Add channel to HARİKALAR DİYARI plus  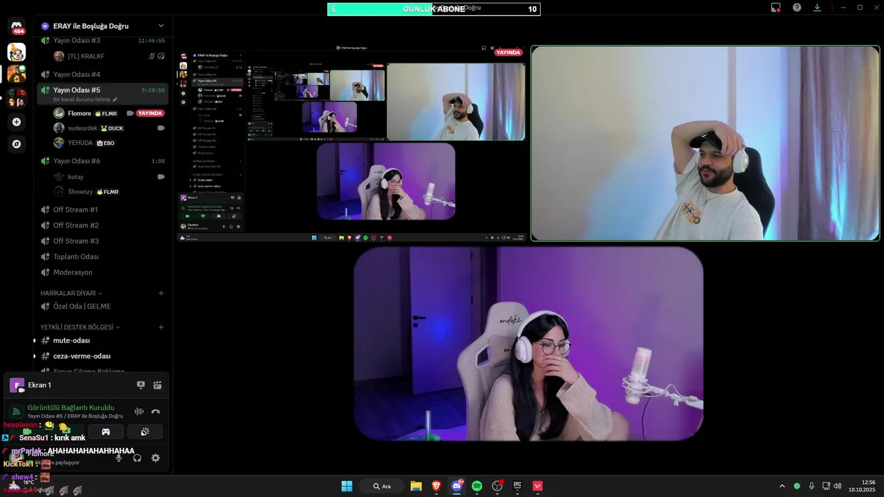point(161,293)
